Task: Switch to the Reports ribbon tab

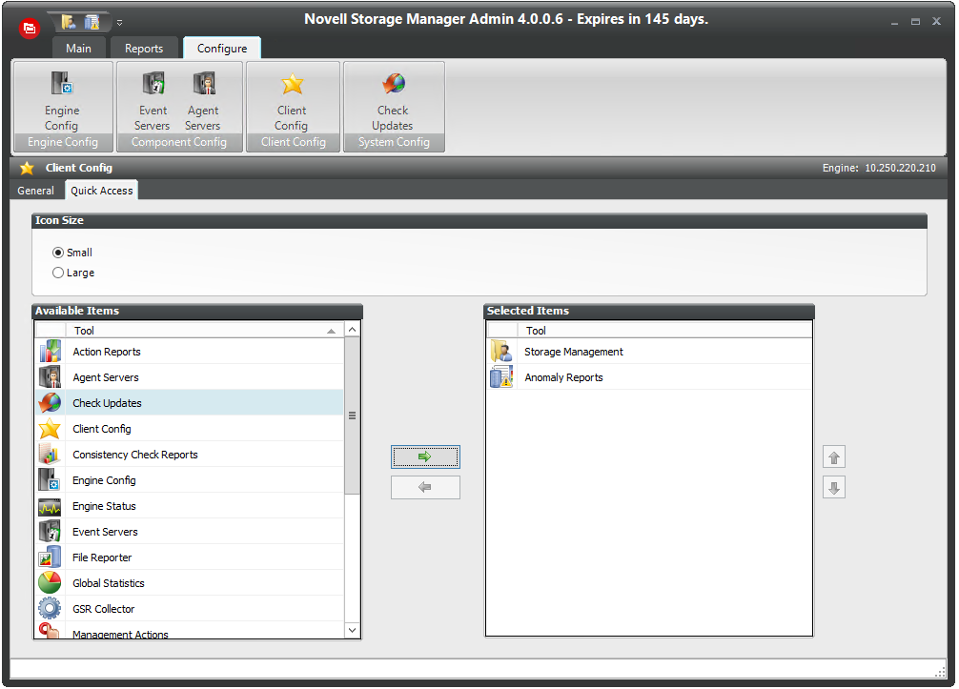Action: coord(144,49)
